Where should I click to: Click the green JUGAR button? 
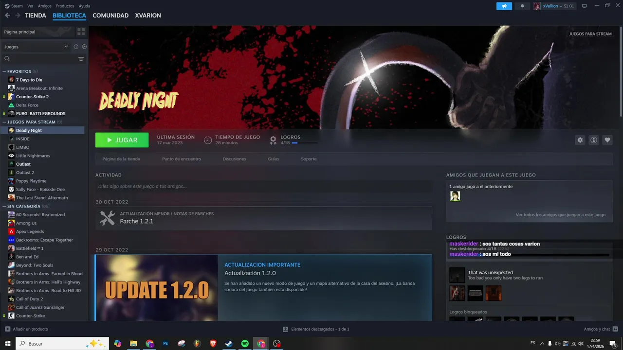click(122, 140)
